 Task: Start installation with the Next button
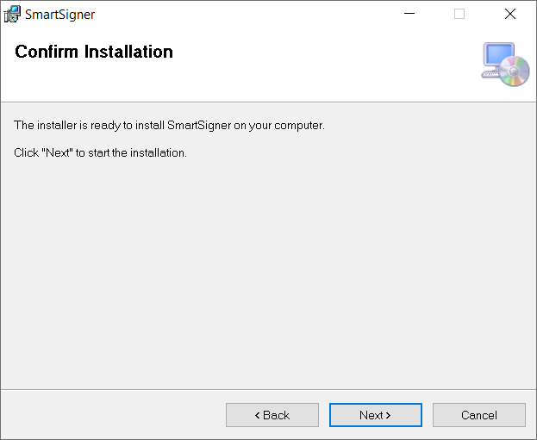coord(376,415)
